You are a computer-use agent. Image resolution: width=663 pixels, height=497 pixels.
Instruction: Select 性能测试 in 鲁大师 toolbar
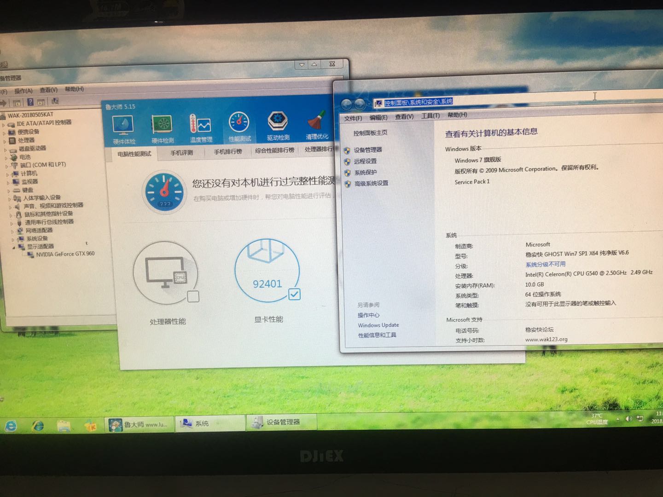[239, 127]
